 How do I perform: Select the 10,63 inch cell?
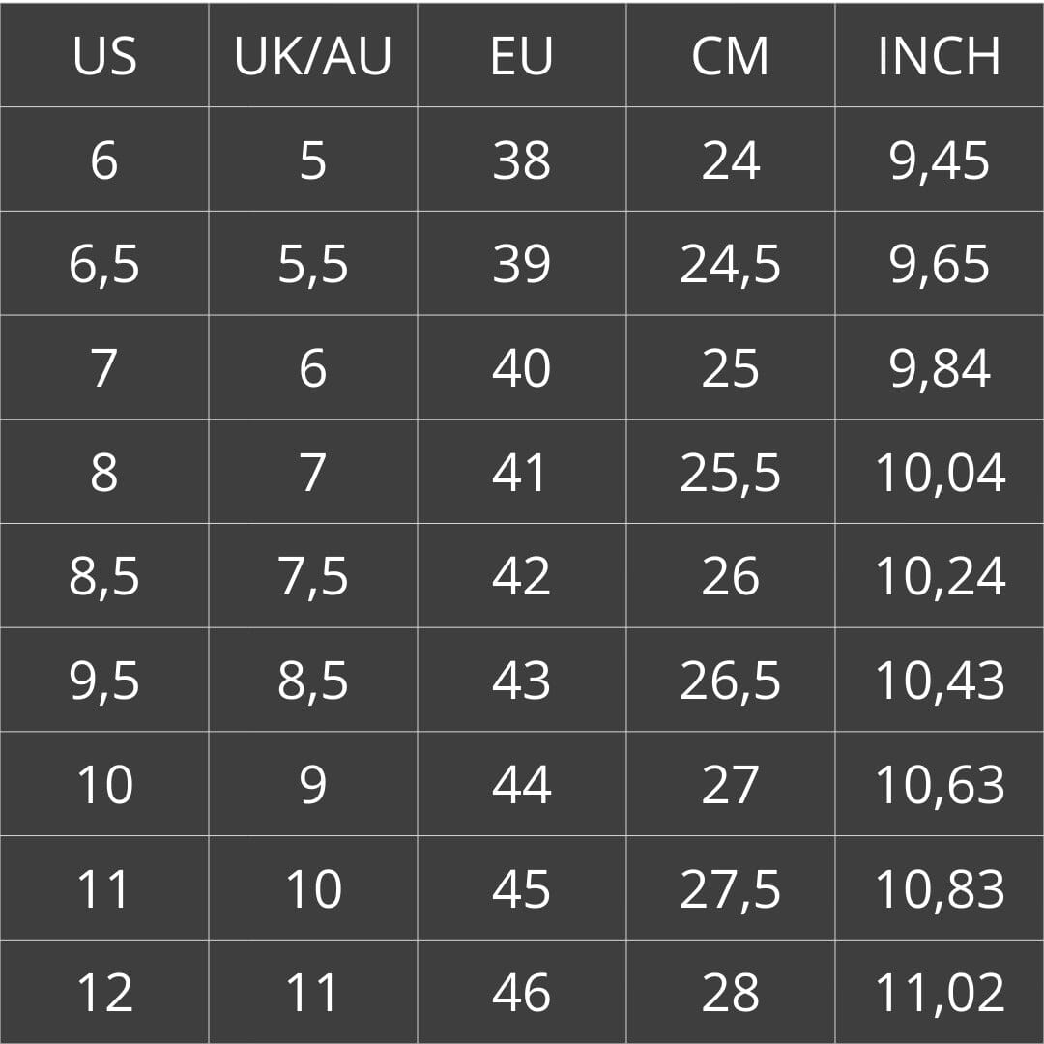(x=940, y=785)
